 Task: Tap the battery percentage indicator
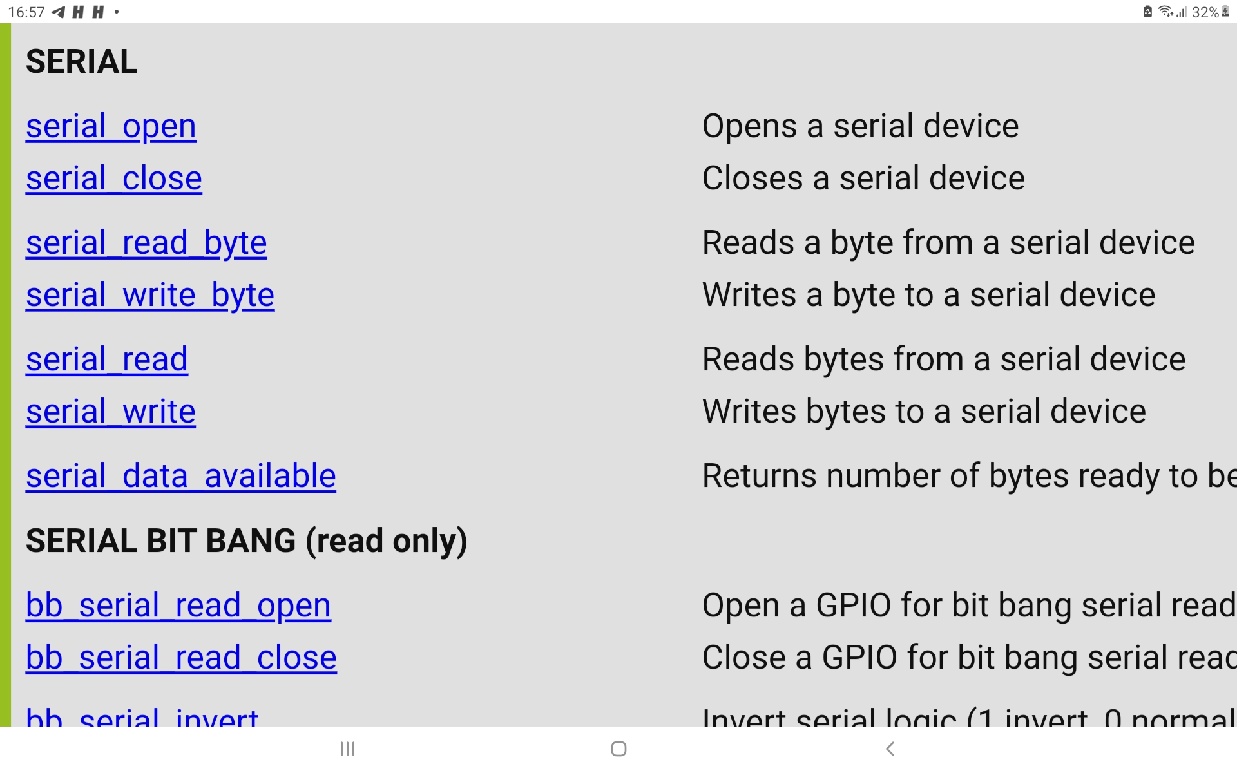(1205, 12)
